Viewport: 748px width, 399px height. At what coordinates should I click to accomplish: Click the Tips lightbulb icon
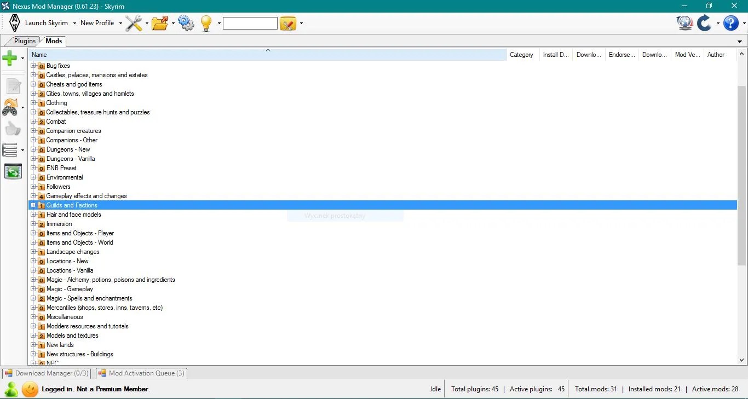tap(206, 23)
